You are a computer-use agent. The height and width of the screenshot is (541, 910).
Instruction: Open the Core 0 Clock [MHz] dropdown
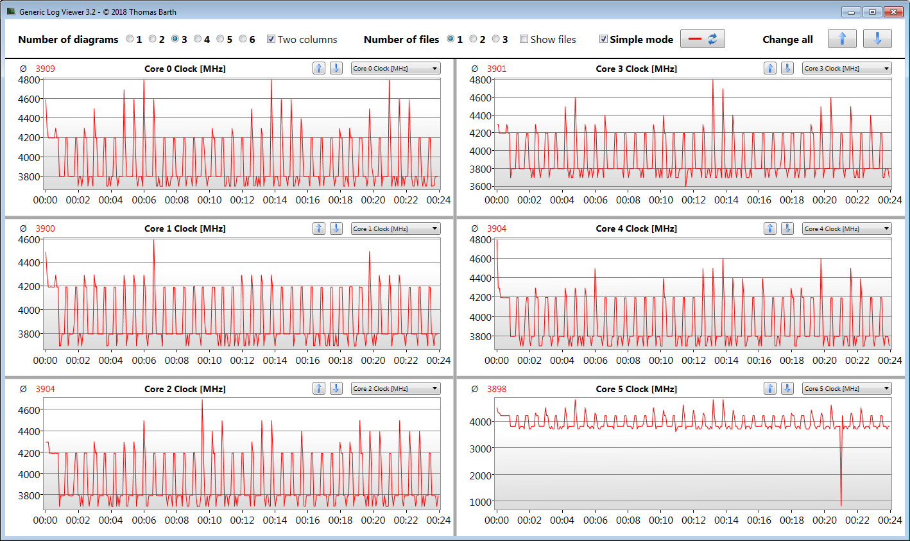tap(395, 69)
